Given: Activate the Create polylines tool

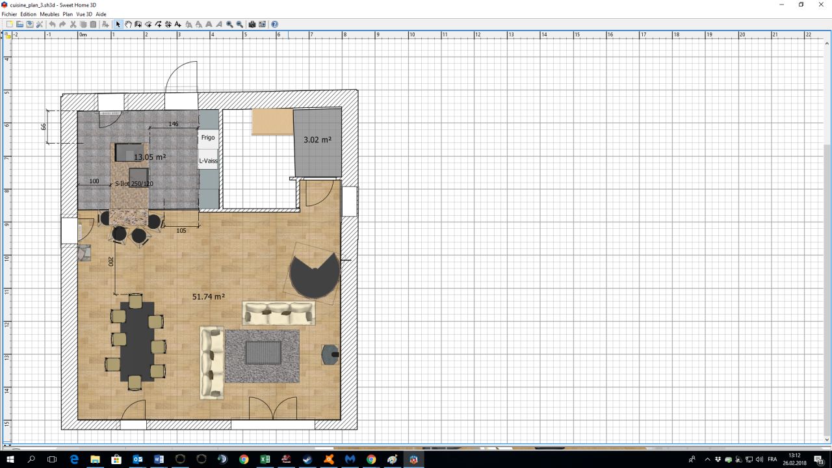Looking at the screenshot, I should coord(158,24).
